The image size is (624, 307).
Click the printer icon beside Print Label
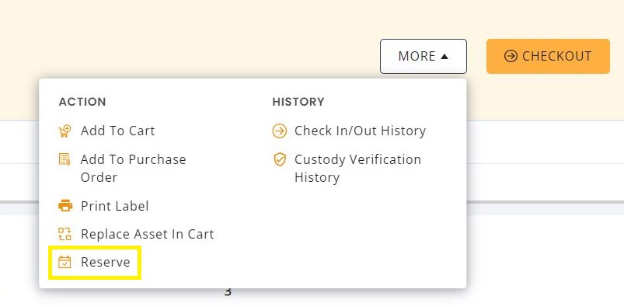(x=65, y=206)
